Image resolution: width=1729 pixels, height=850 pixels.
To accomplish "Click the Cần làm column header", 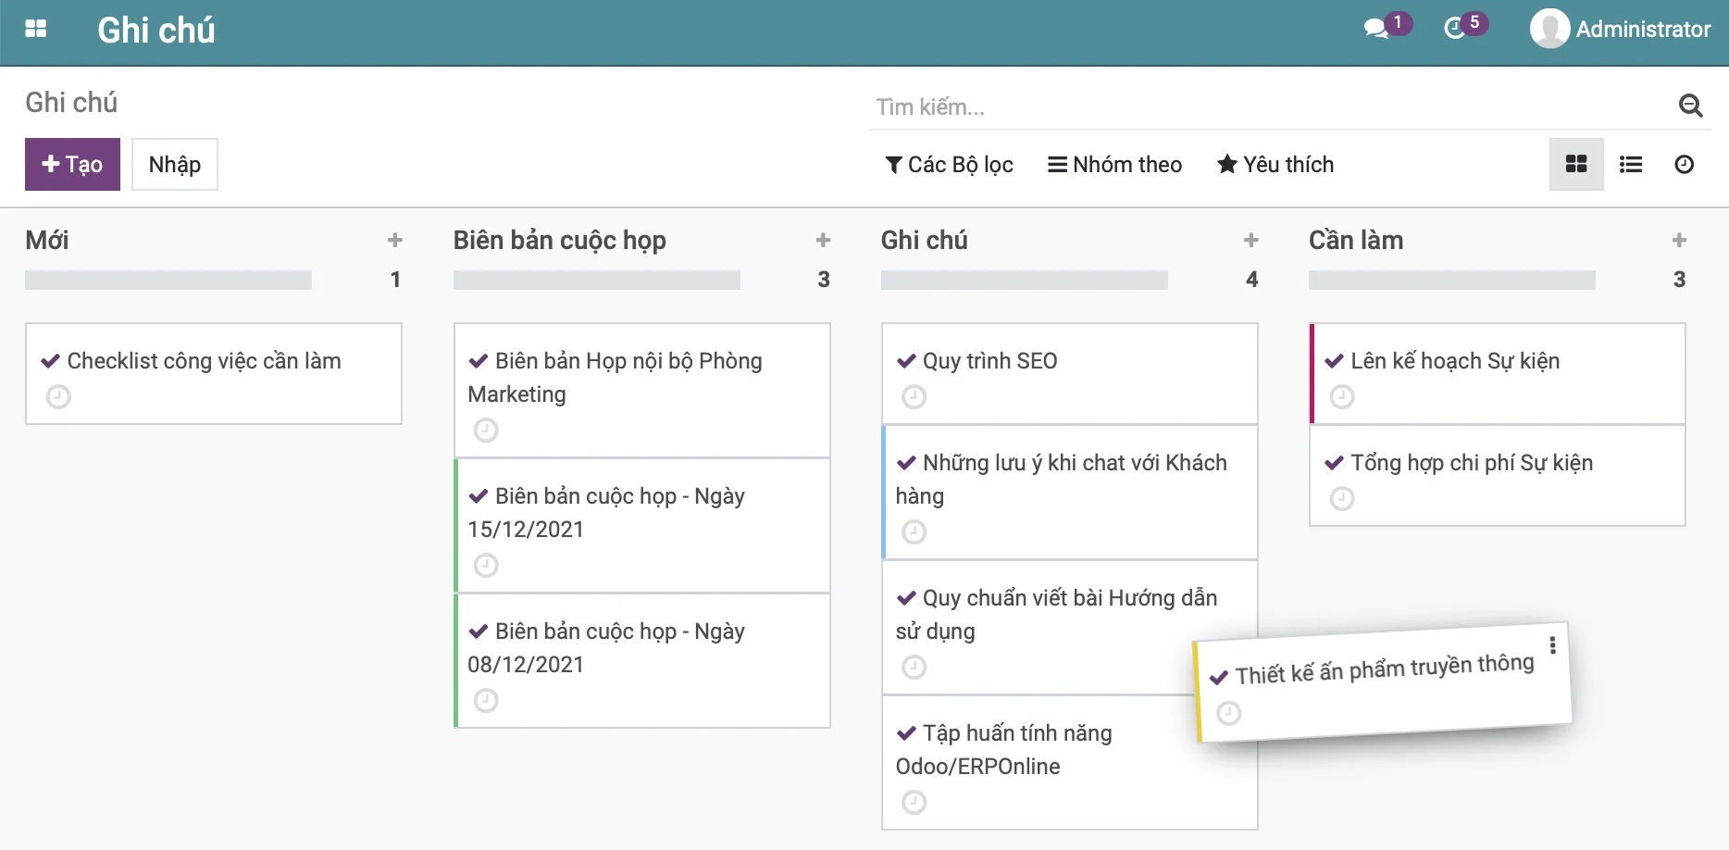I will pyautogui.click(x=1356, y=241).
